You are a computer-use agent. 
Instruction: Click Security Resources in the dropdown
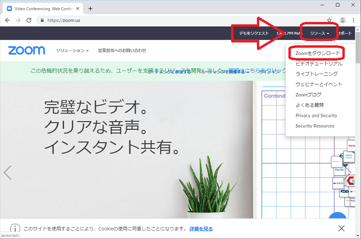point(315,126)
